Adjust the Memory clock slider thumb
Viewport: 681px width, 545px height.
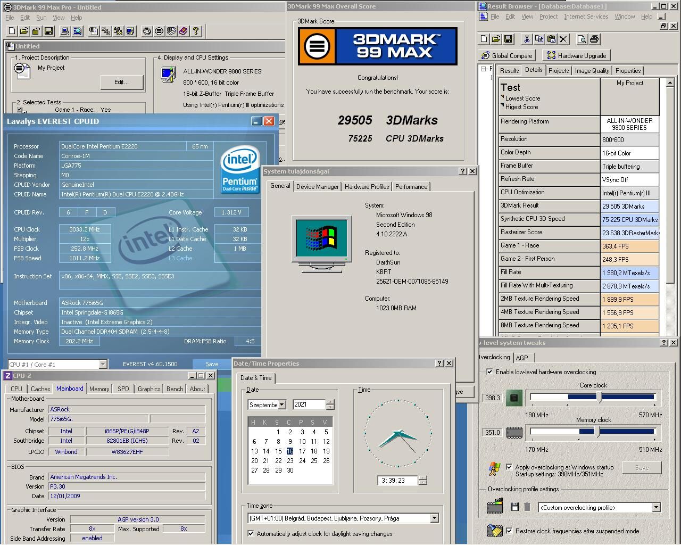click(597, 432)
